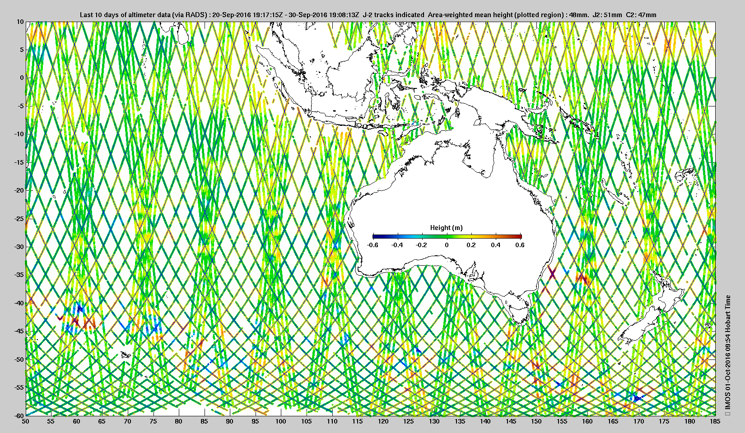The width and height of the screenshot is (745, 433).
Task: Click the latitude axis tick '-10'
Action: coord(19,134)
